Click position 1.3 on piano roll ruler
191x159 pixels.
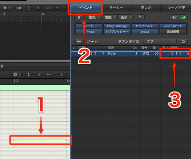click(x=16, y=81)
